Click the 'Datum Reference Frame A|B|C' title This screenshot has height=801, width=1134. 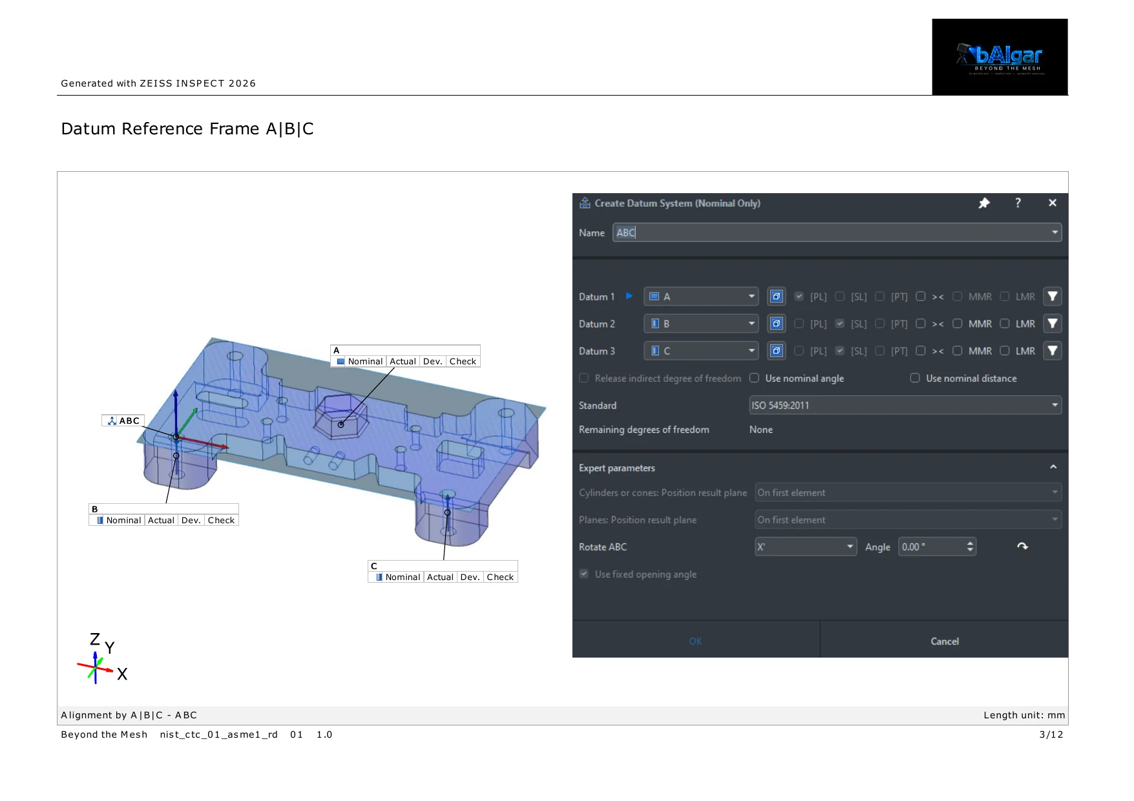(187, 129)
